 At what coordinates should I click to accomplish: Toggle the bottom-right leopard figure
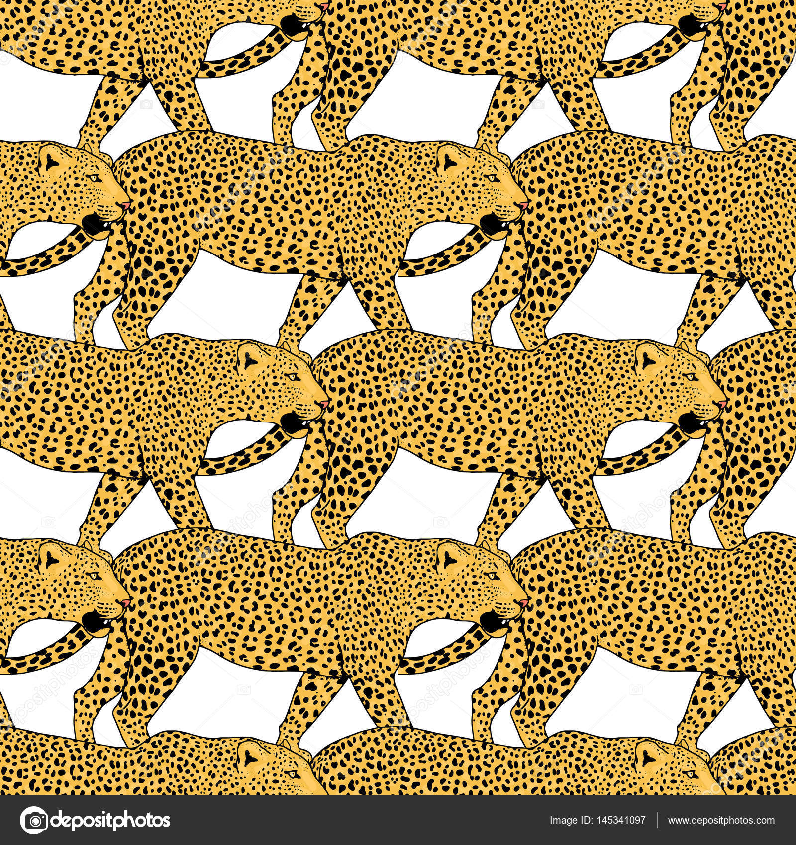(x=647, y=621)
